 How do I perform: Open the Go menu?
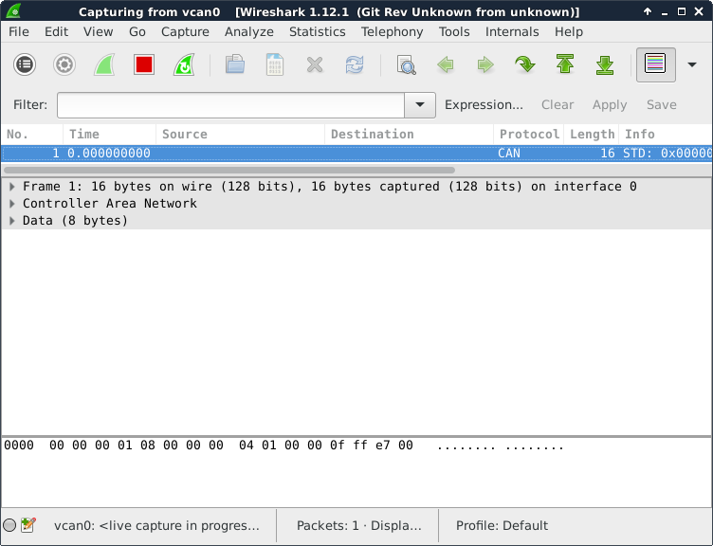point(137,32)
